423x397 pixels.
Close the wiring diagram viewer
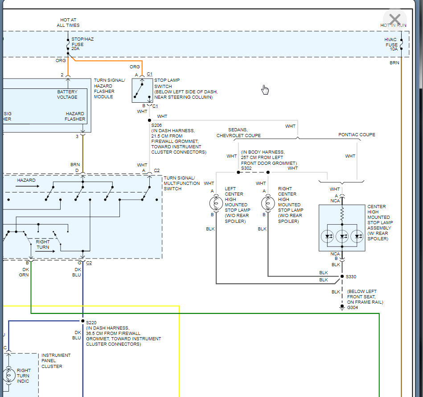(x=394, y=20)
